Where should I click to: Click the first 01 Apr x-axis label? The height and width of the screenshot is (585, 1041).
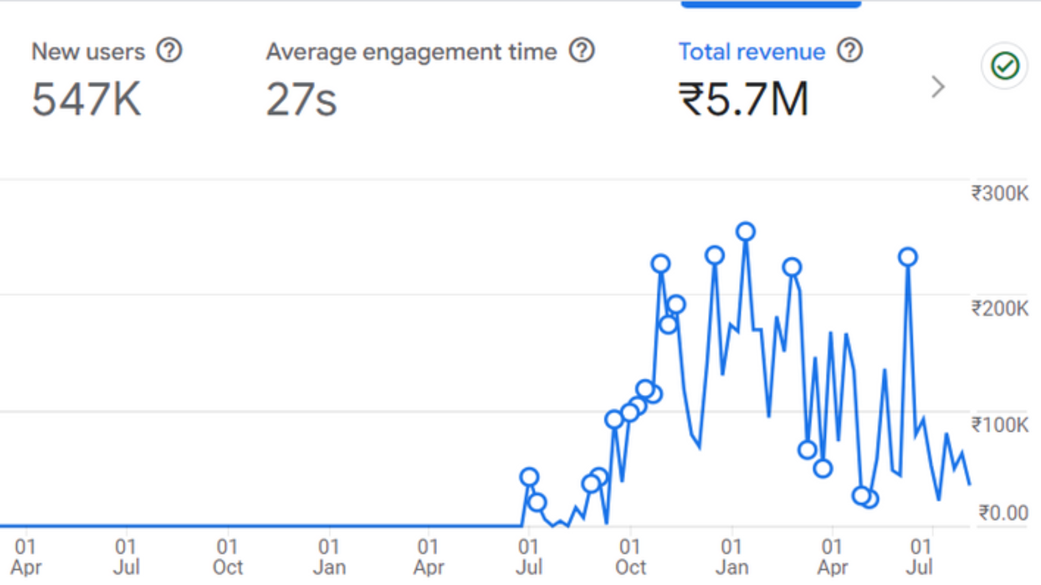(x=25, y=557)
